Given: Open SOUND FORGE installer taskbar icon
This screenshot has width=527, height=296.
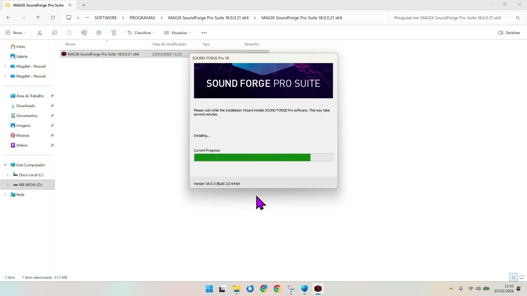Looking at the screenshot, I should (x=318, y=289).
